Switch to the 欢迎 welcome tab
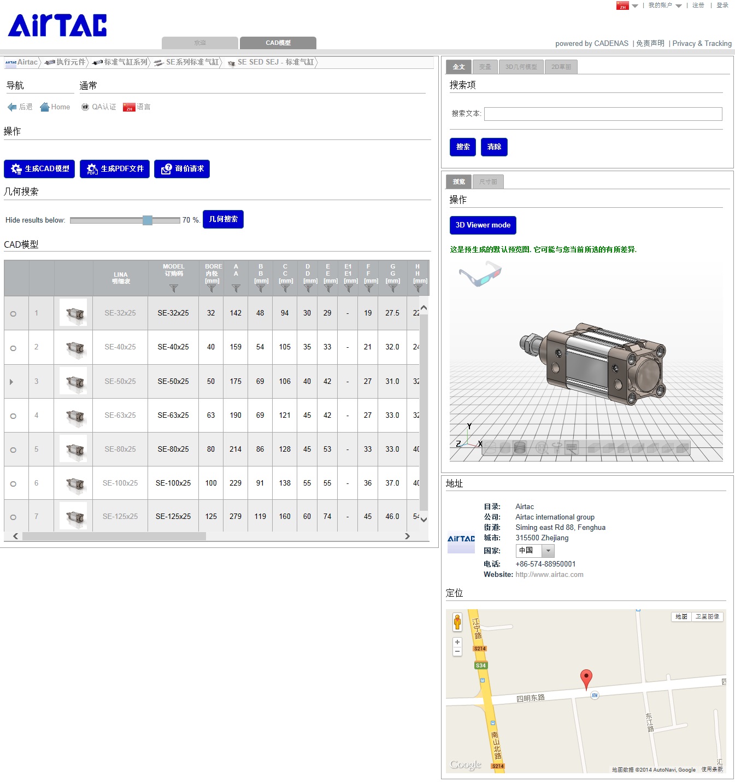The height and width of the screenshot is (782, 735). (200, 43)
